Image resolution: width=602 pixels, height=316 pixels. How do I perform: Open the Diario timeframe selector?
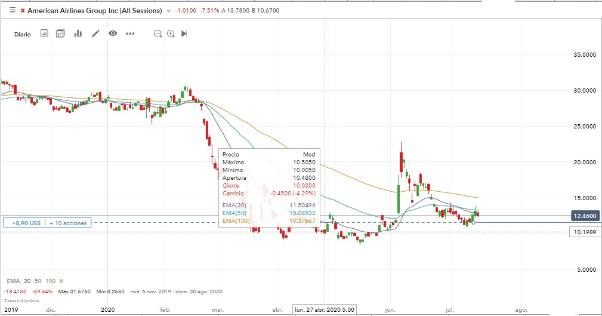(23, 34)
